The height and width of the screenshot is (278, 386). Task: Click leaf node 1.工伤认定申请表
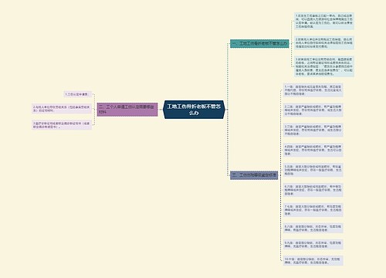[78, 94]
